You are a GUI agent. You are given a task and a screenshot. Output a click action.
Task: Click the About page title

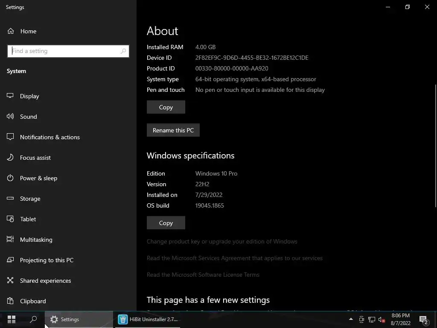pyautogui.click(x=163, y=31)
